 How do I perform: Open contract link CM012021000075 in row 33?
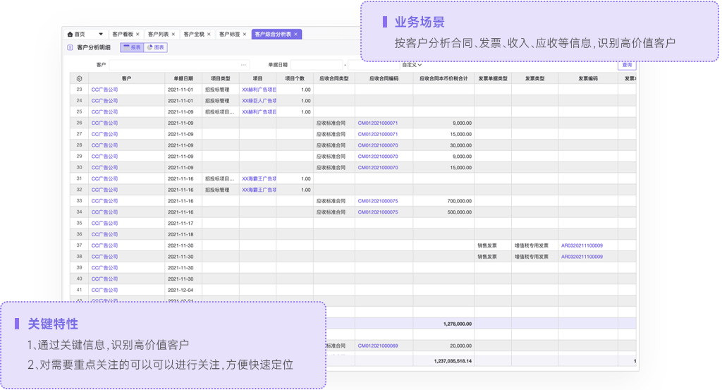(x=377, y=201)
